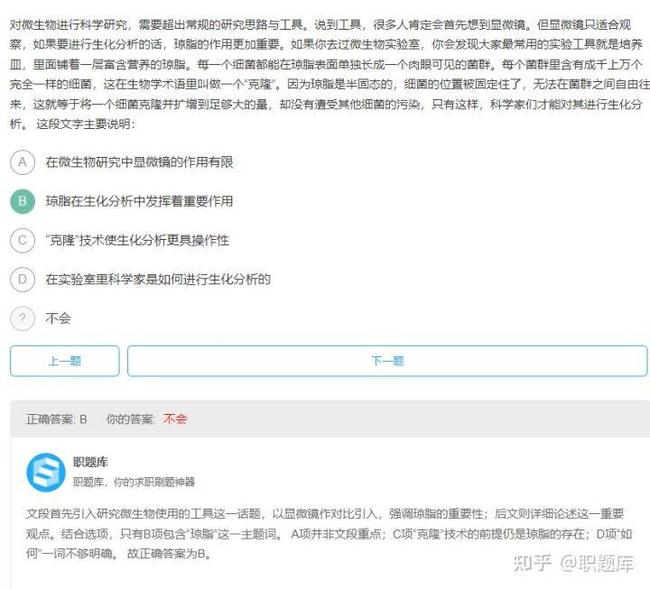Screen dimensions: 650x589
Task: Open the 职题库 blue logo avatar
Action: pyautogui.click(x=46, y=473)
